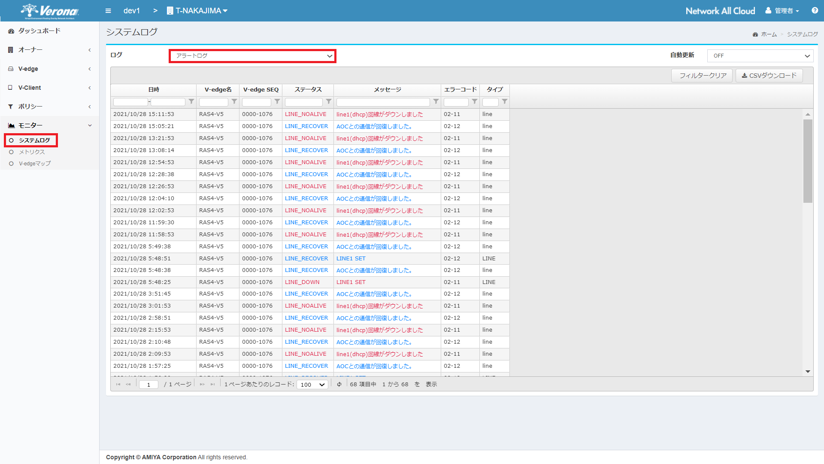Open メトリクス in the sidebar

click(x=32, y=152)
